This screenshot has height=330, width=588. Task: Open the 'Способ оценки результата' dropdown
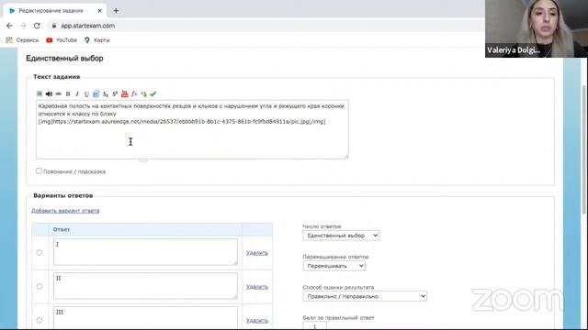click(x=365, y=296)
